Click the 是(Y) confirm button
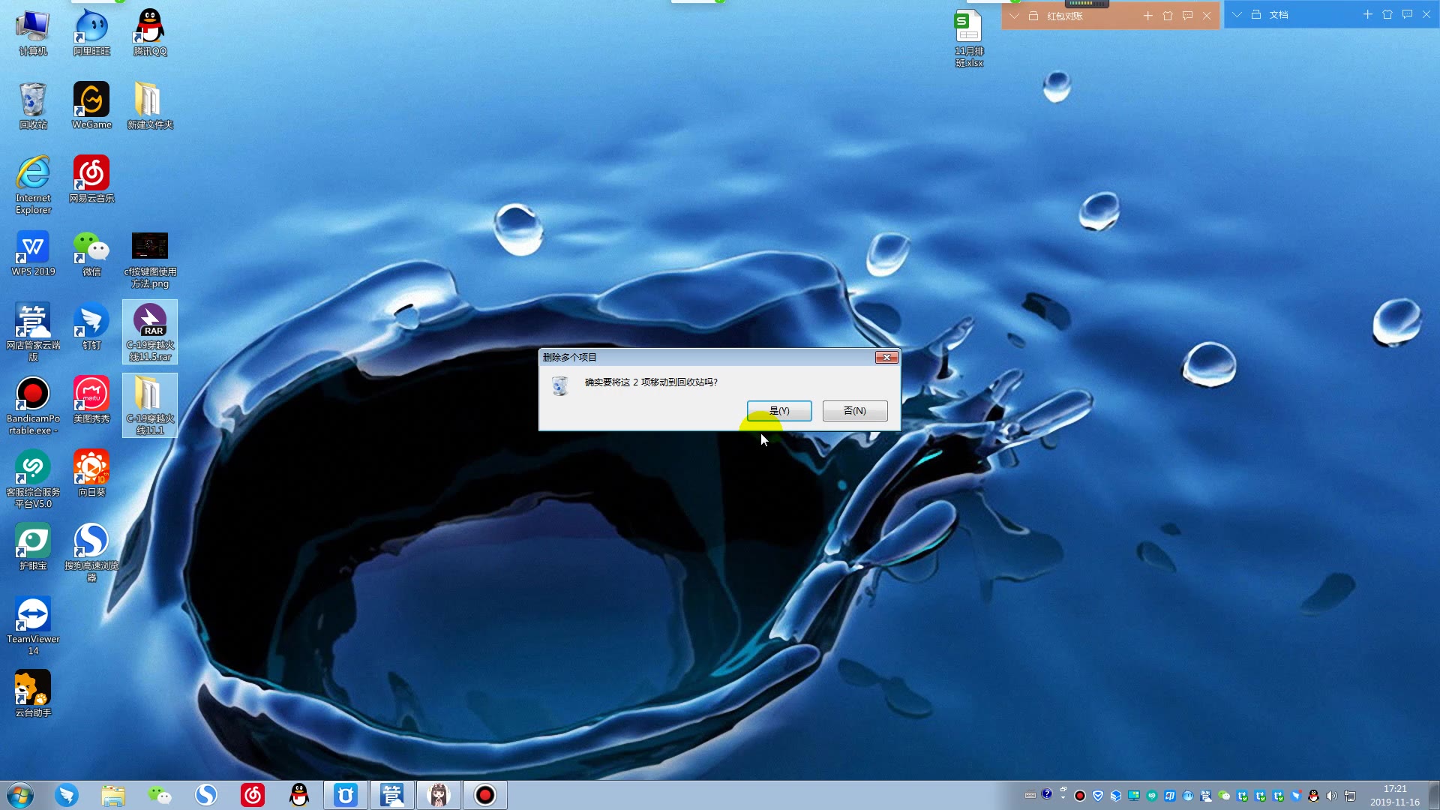 click(778, 410)
